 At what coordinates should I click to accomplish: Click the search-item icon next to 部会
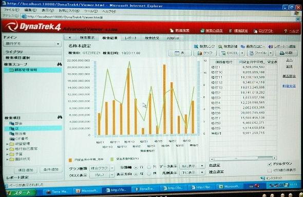tap(12, 123)
